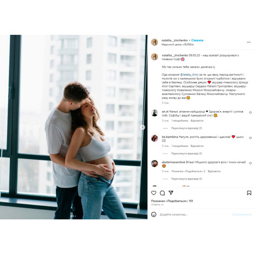The width and height of the screenshot is (254, 254).
Task: Open the three-dot more options menu
Action: coord(248,42)
